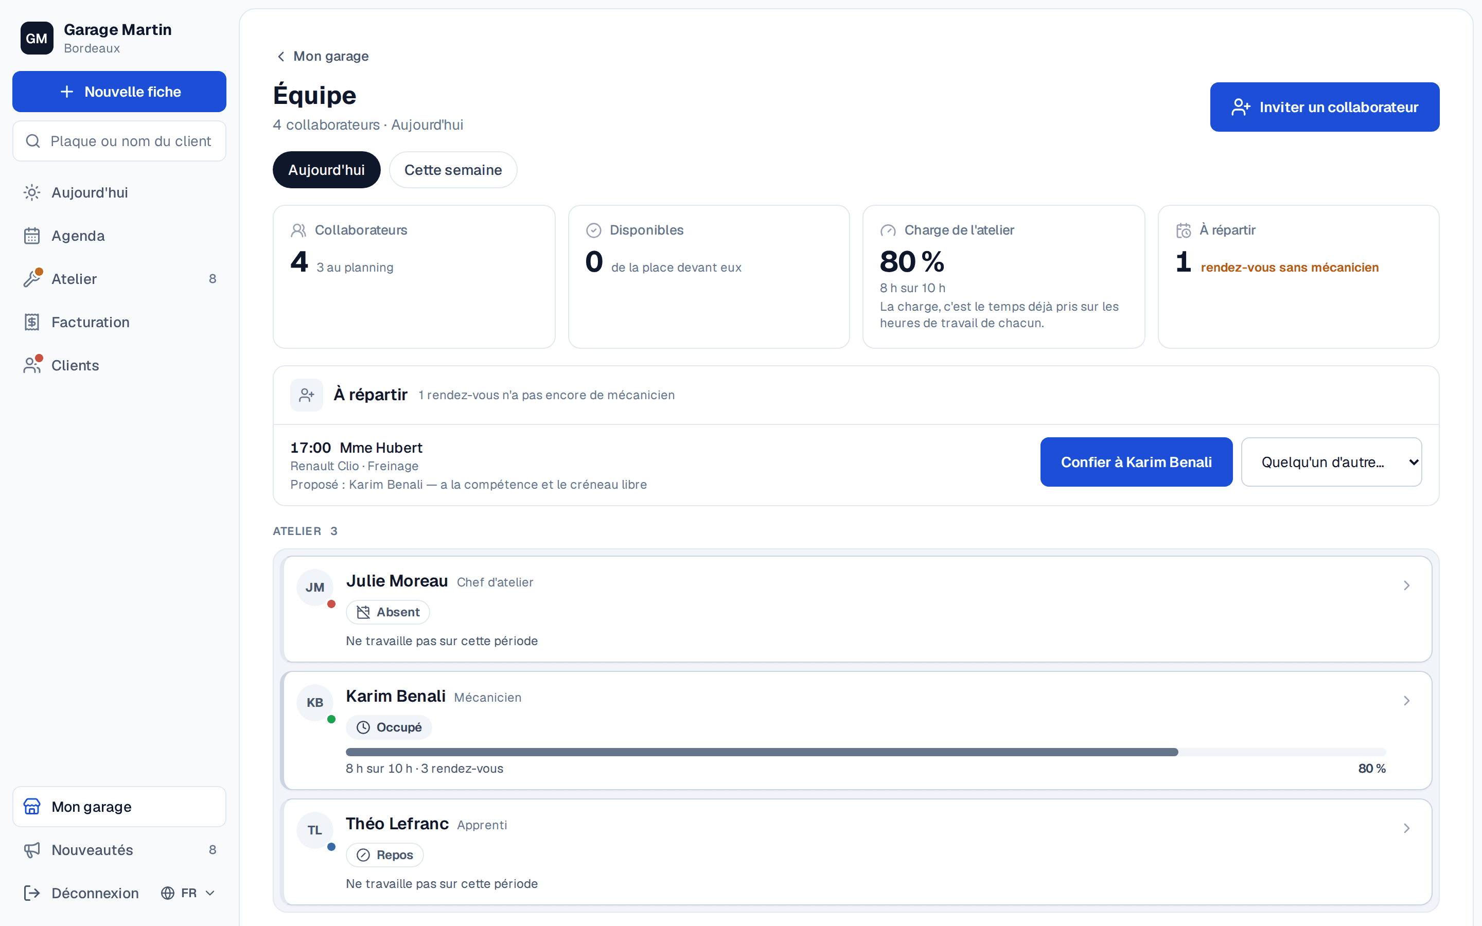Expand Théo Lefranc's row chevron
This screenshot has width=1482, height=926.
point(1406,828)
